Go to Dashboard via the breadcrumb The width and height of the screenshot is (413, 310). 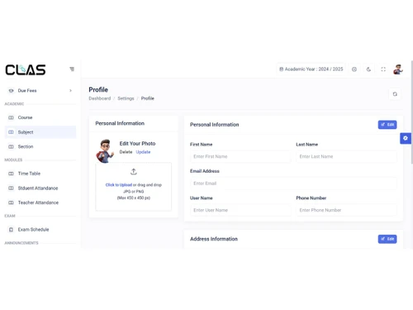tap(100, 98)
